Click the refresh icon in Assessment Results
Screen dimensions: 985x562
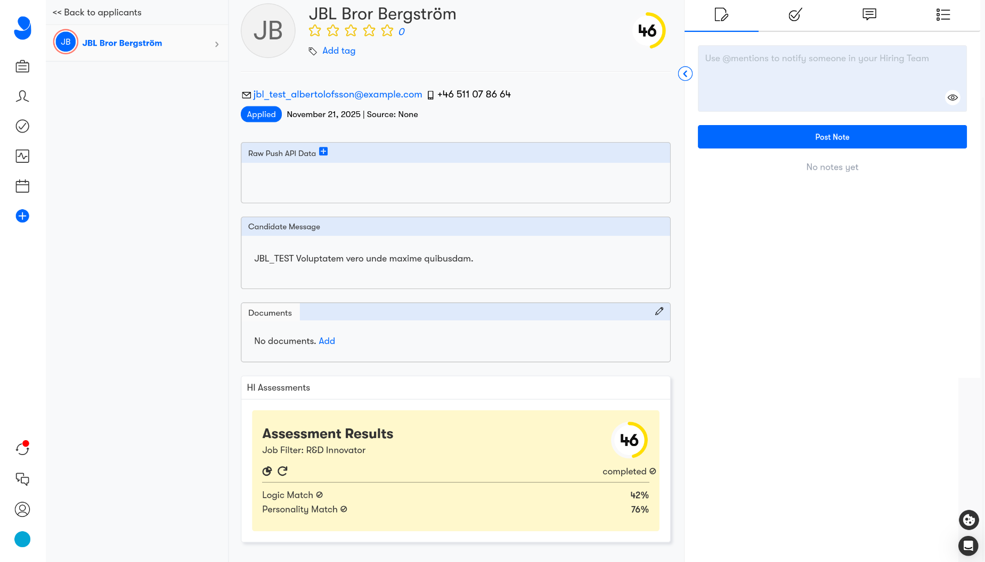tap(283, 471)
